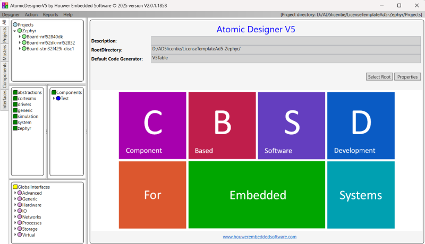Click the Board-stm32f429i-disc1 green circle icon

click(x=24, y=48)
